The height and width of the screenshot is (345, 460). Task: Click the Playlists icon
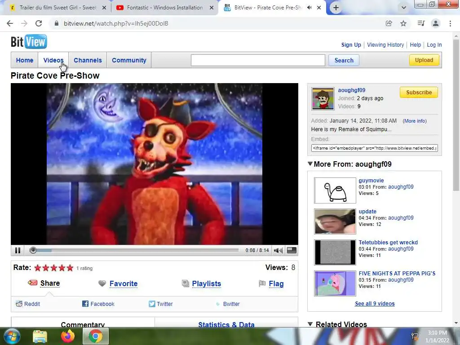[186, 283]
